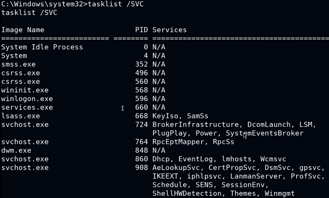Click the smss.exe process name

tap(18, 64)
